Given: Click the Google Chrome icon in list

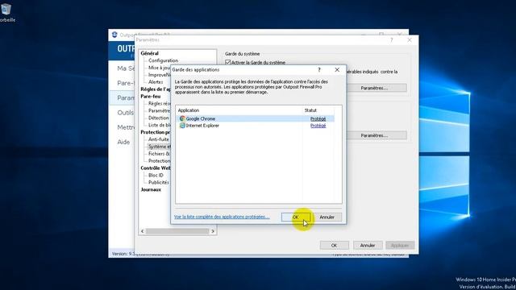Looking at the screenshot, I should pyautogui.click(x=182, y=118).
